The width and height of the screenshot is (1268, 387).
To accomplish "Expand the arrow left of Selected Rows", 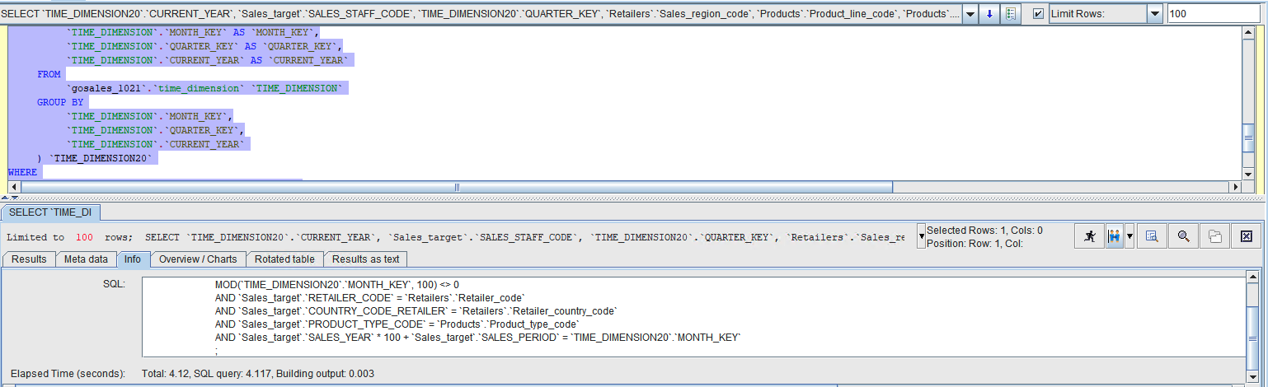I will tap(921, 237).
